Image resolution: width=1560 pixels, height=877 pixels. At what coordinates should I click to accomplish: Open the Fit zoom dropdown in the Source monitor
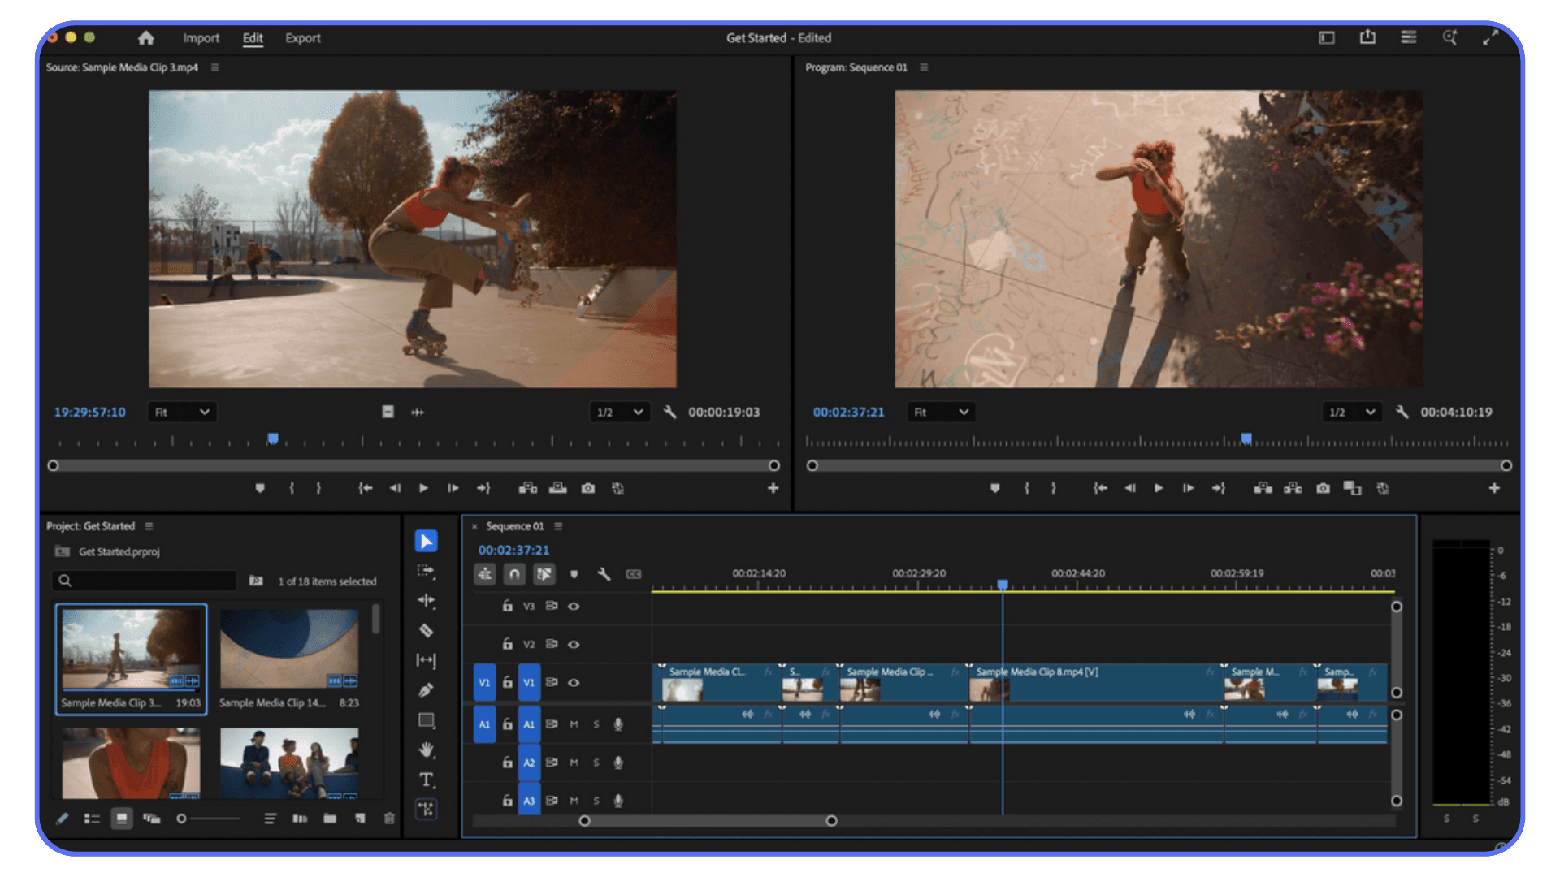[x=182, y=412]
